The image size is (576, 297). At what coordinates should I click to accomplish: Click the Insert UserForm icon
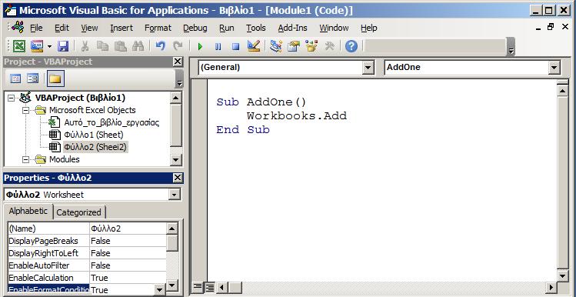tap(37, 46)
